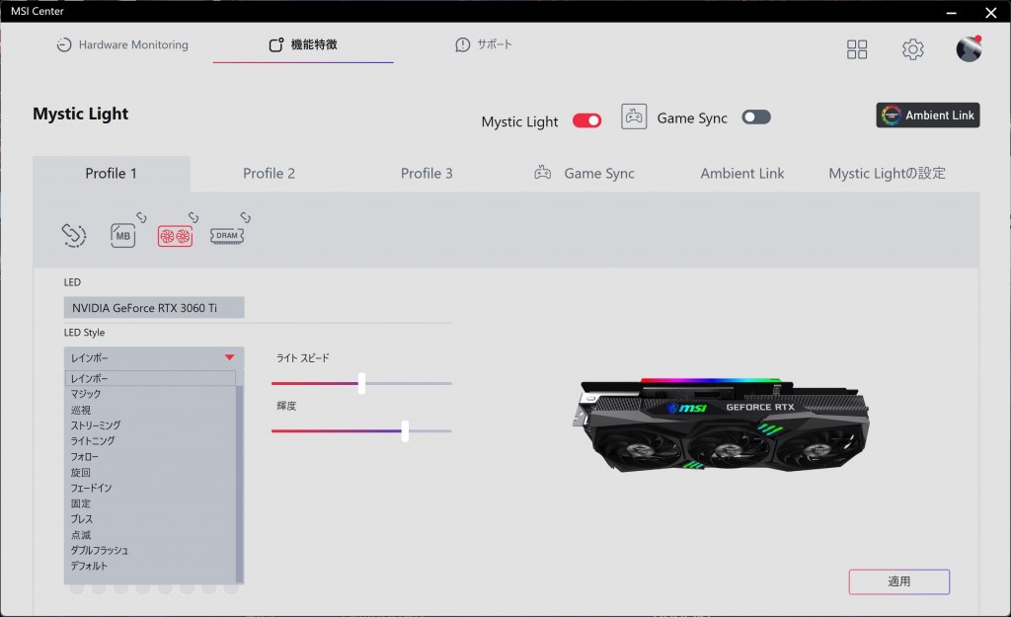Select the graphics card device icon
Image resolution: width=1011 pixels, height=617 pixels.
tap(175, 236)
